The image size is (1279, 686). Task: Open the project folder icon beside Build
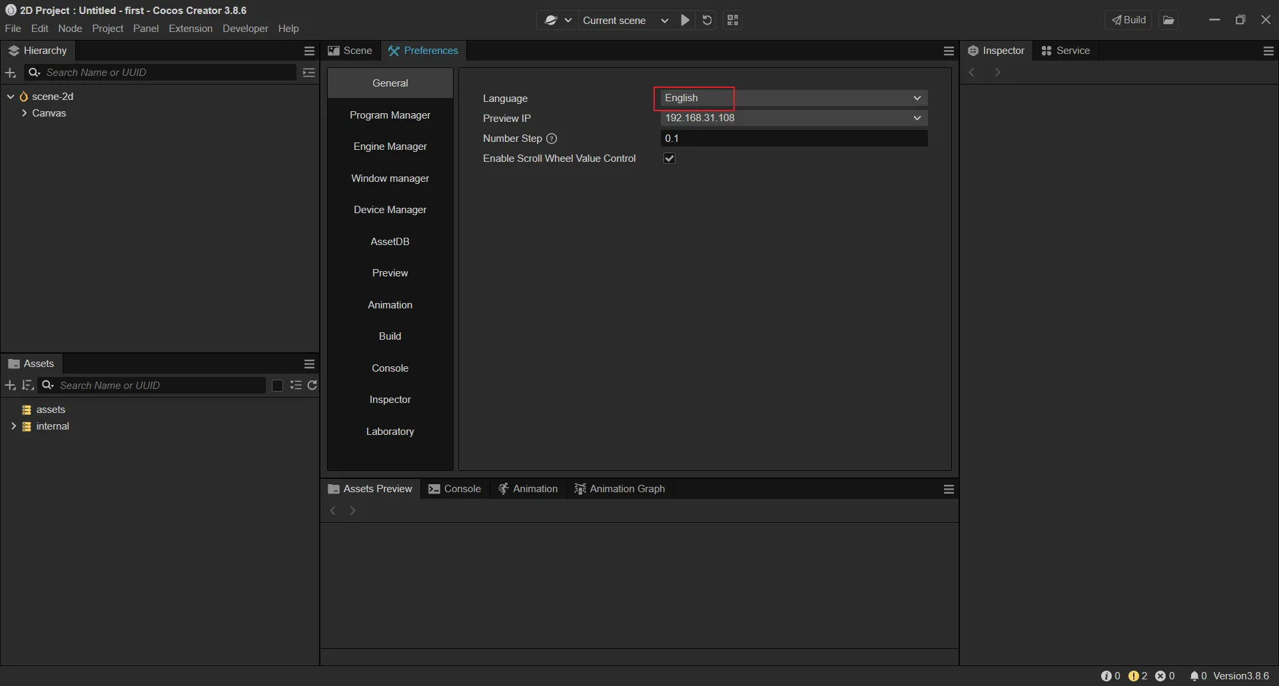[1168, 20]
